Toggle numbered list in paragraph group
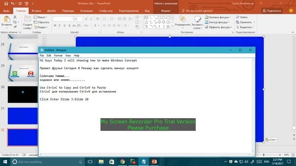 112,19
